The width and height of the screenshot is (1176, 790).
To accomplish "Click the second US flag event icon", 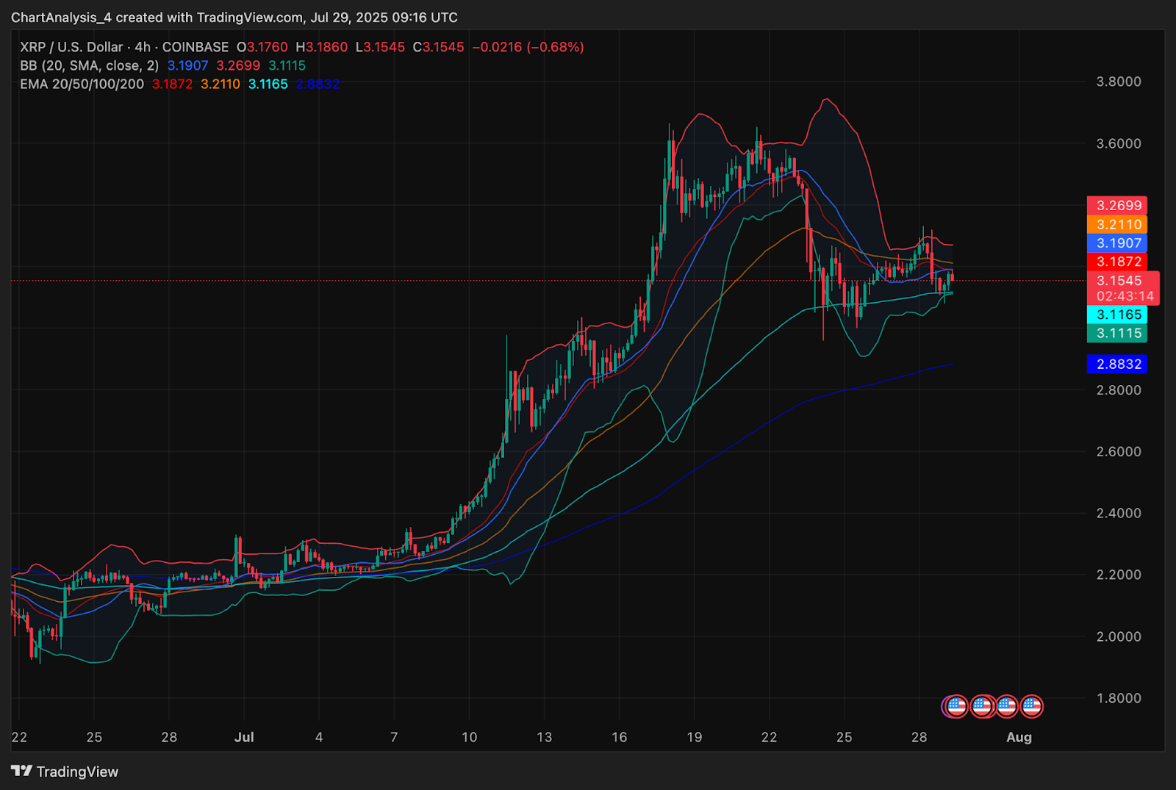I will point(982,706).
